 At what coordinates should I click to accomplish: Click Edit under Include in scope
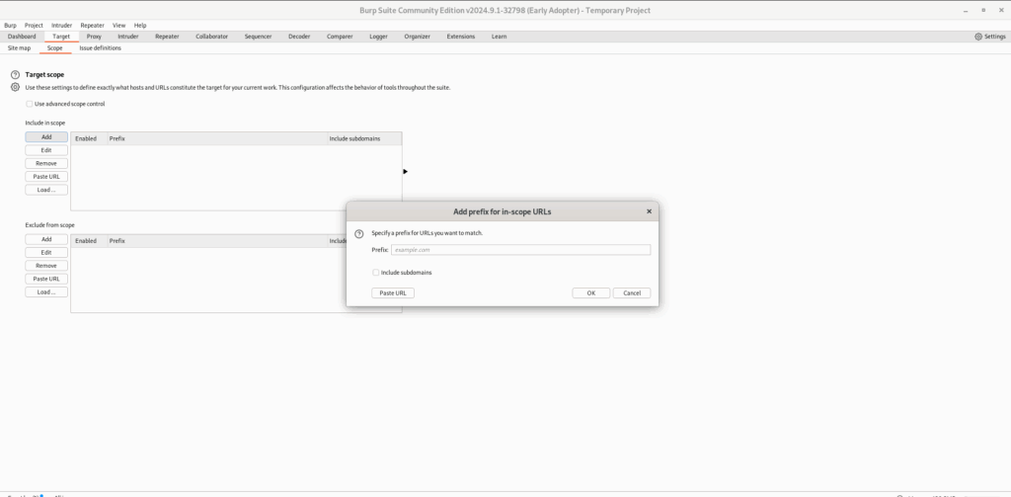46,150
